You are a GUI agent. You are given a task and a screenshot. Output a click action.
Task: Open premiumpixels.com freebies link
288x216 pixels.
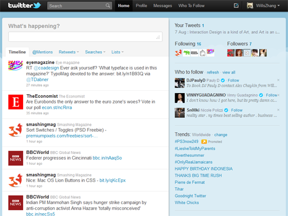pyautogui.click(x=62, y=136)
